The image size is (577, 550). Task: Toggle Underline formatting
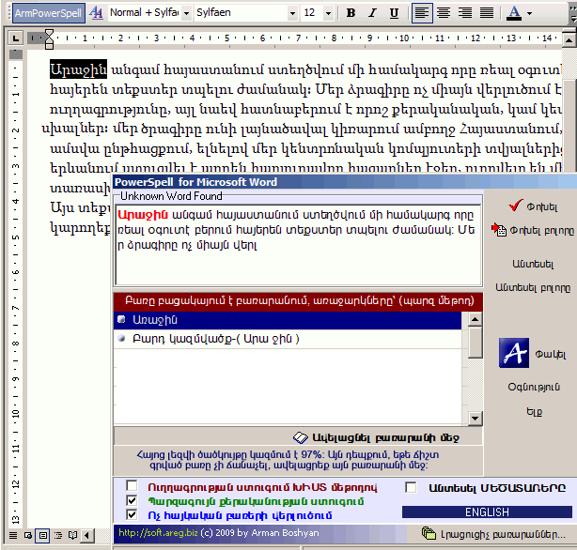394,13
